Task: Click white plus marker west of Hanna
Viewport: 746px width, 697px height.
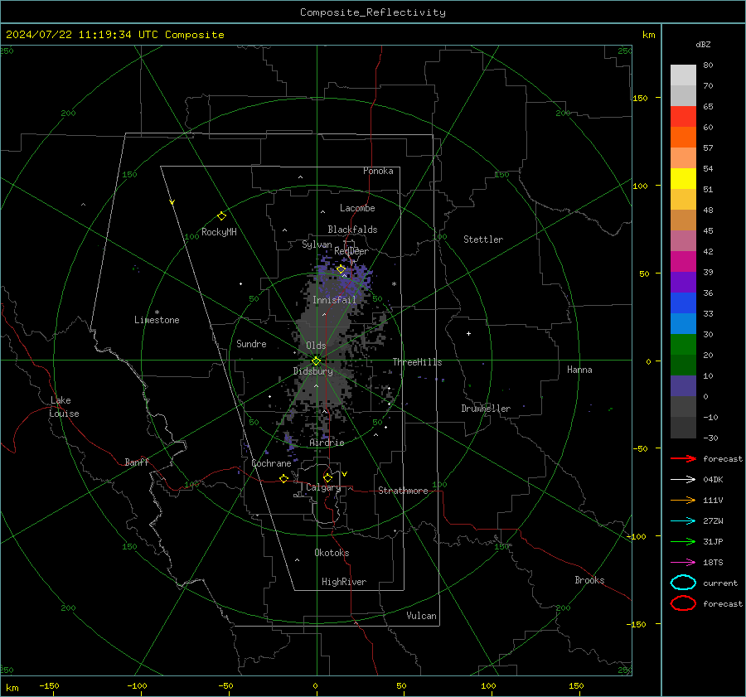Action: (468, 333)
